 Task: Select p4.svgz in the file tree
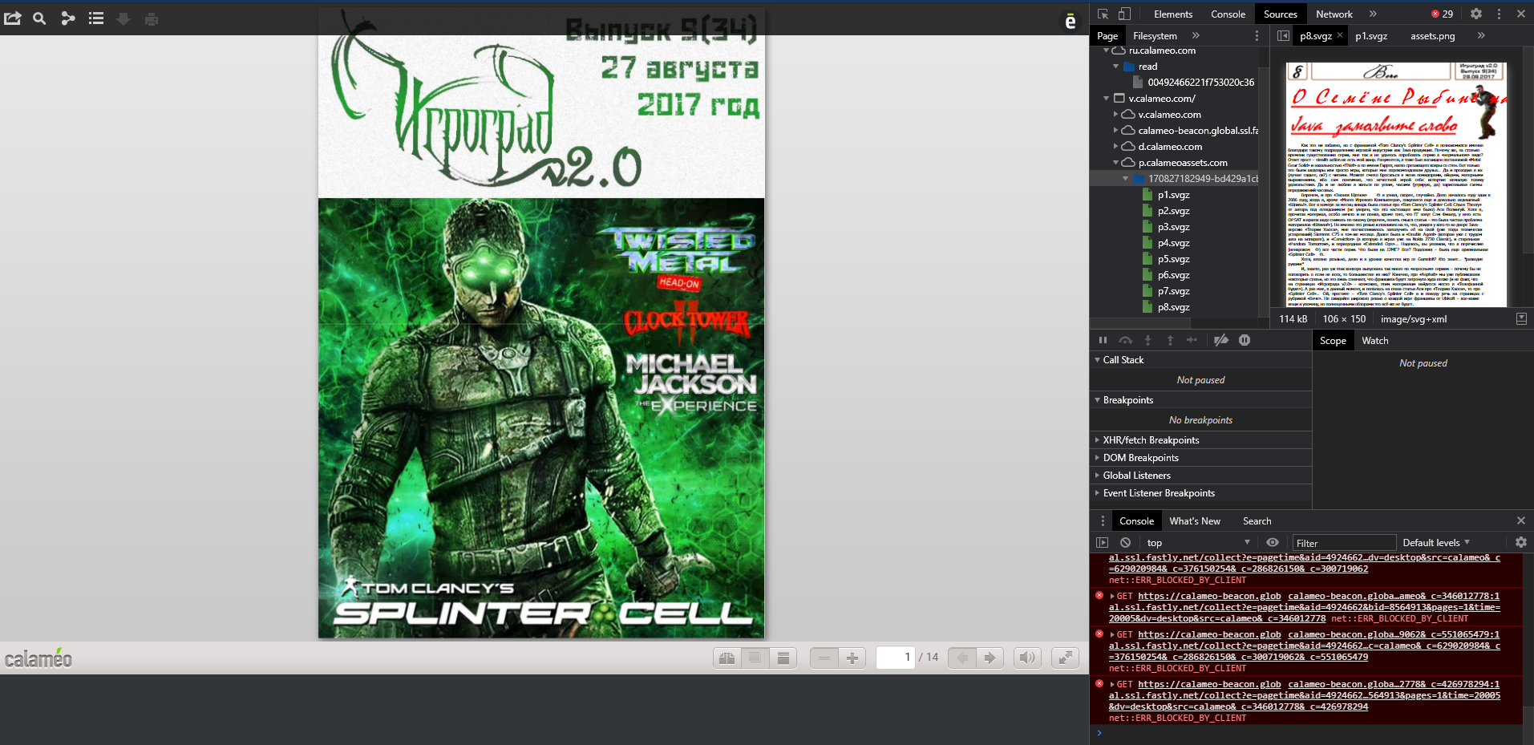pyautogui.click(x=1173, y=243)
